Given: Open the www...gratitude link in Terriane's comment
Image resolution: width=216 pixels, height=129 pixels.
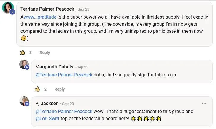Looking at the screenshot, I should click(x=40, y=17).
